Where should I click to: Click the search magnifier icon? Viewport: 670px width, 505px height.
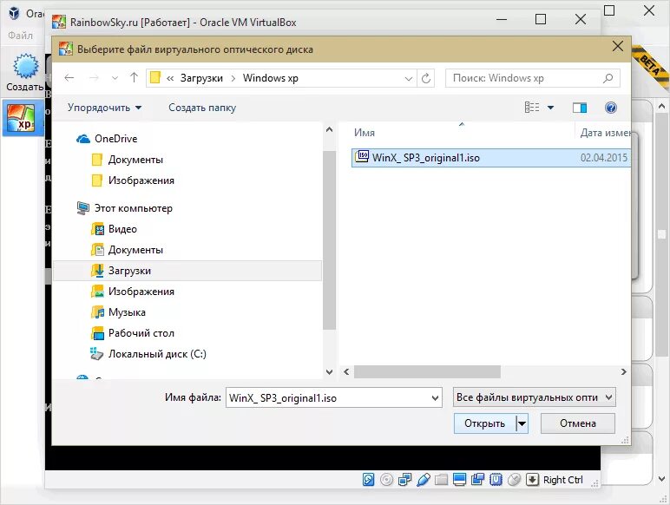(x=608, y=78)
